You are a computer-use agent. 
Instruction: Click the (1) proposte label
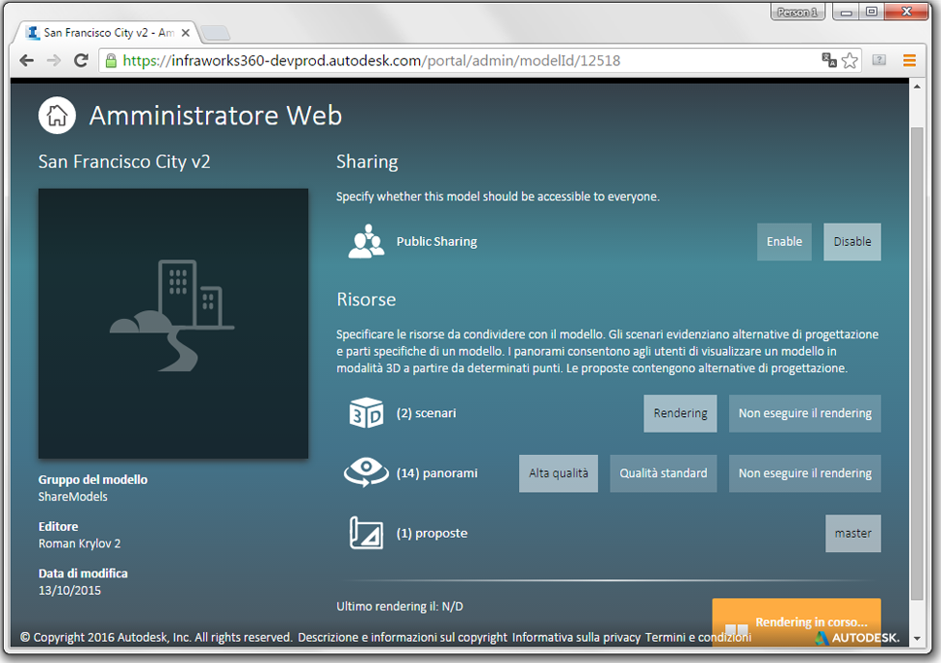(432, 534)
